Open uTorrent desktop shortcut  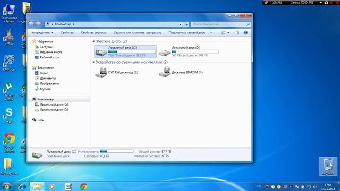[x=9, y=91]
